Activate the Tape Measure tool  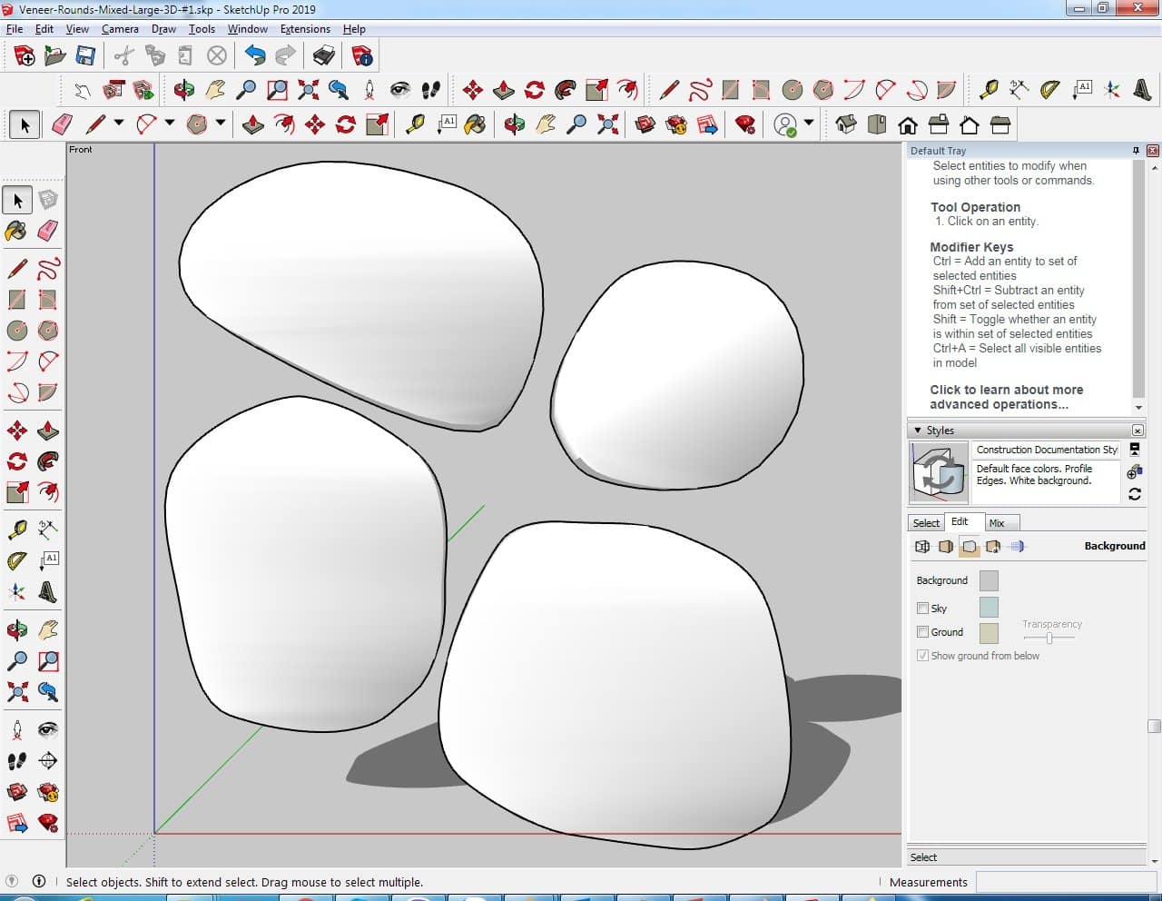(16, 530)
